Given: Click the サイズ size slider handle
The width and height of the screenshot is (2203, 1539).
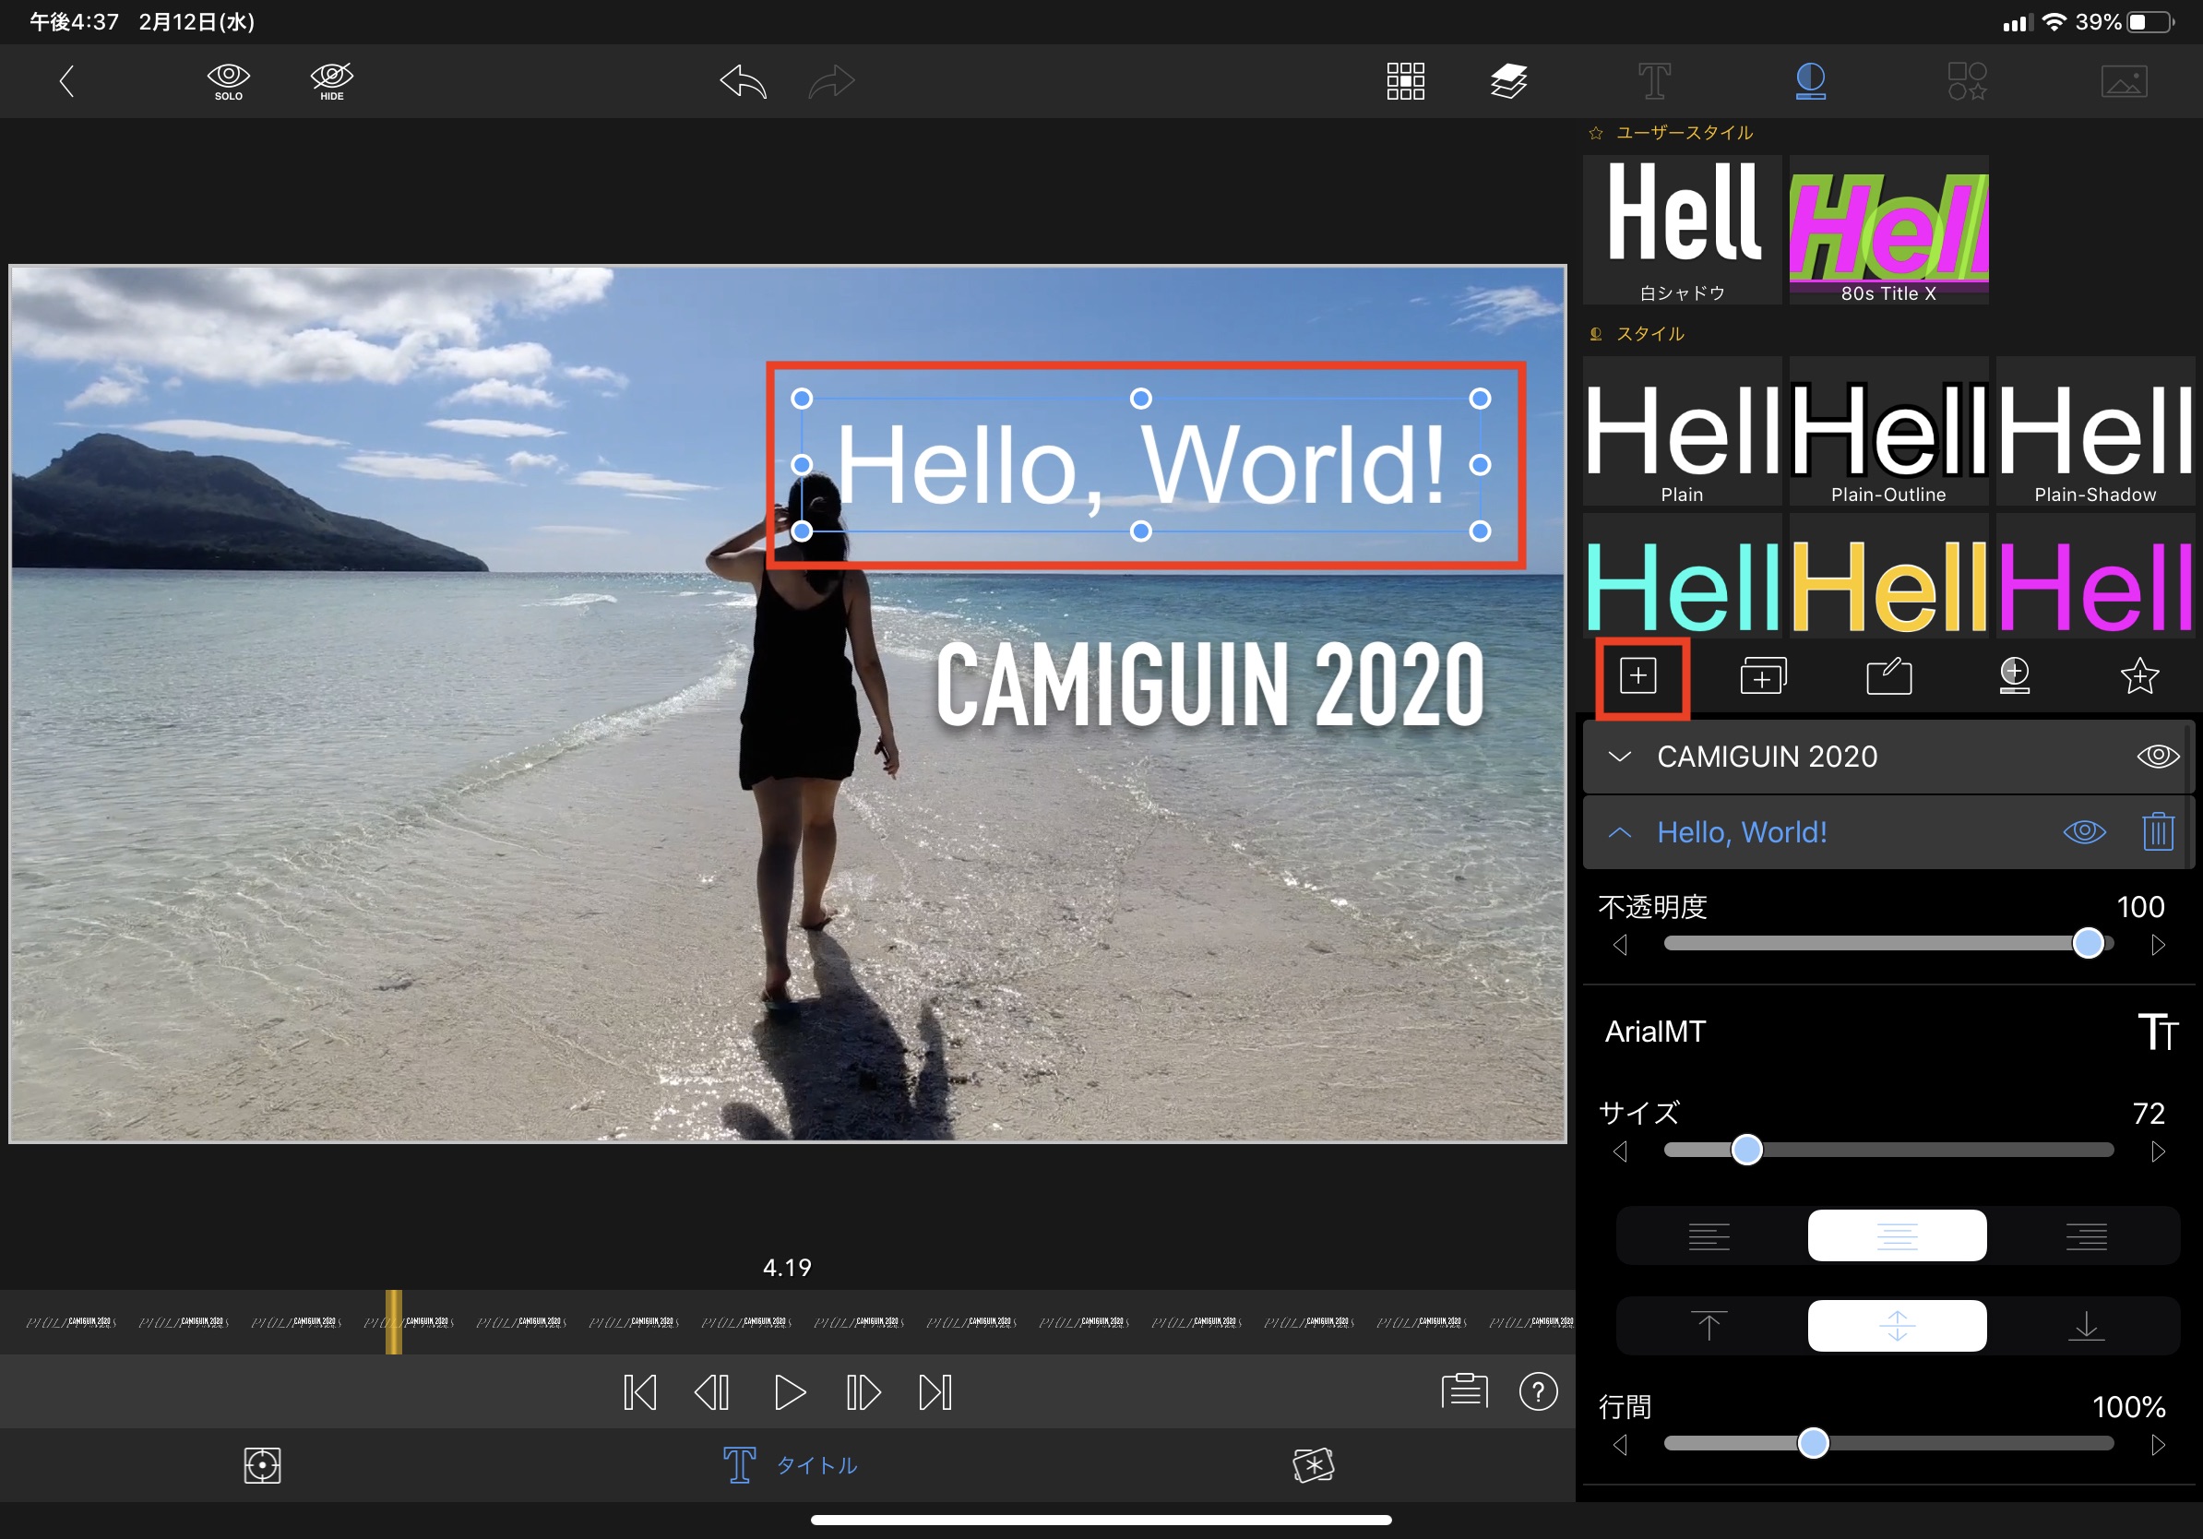Looking at the screenshot, I should 1747,1151.
